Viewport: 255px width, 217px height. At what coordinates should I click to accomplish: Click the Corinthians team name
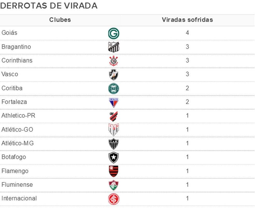coord(17,60)
